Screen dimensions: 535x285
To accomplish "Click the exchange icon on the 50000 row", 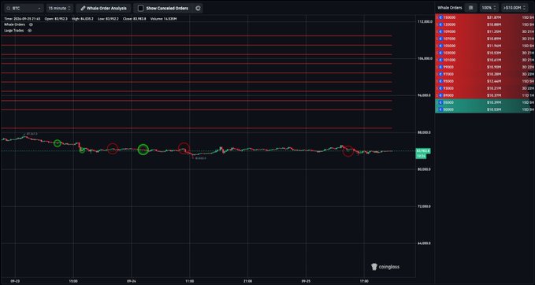I will [x=440, y=109].
